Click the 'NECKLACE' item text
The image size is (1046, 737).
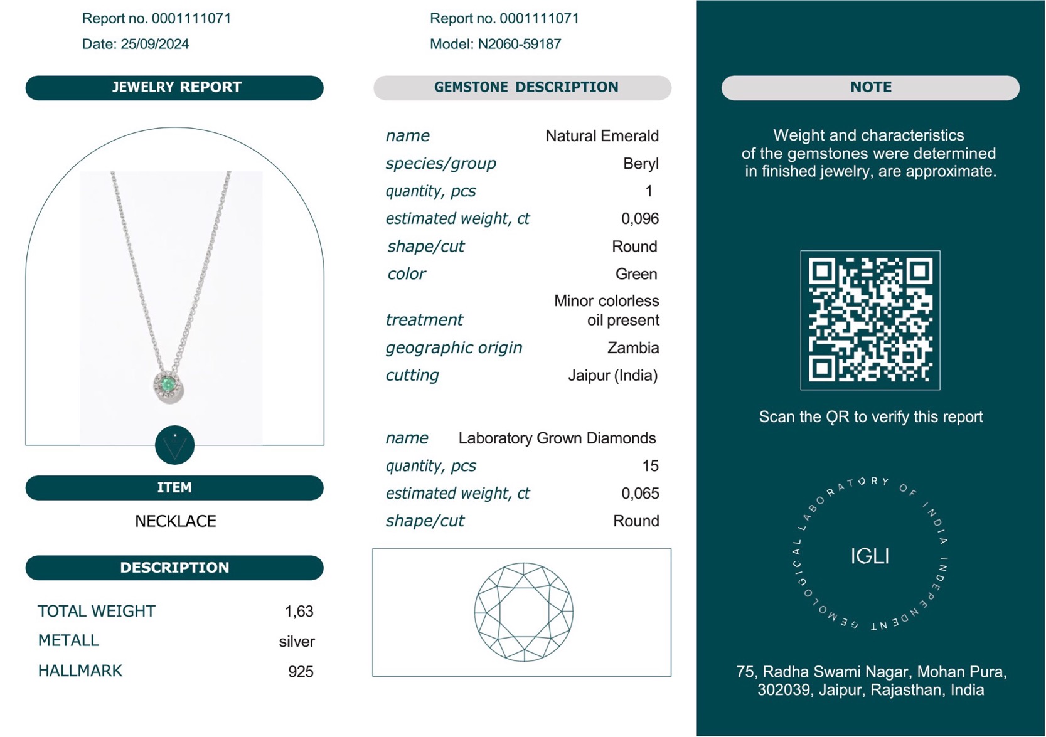click(175, 521)
